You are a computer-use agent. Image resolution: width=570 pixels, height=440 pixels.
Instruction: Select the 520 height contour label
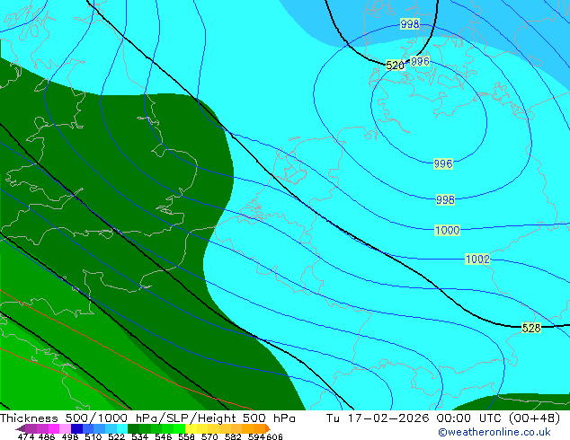click(x=395, y=66)
